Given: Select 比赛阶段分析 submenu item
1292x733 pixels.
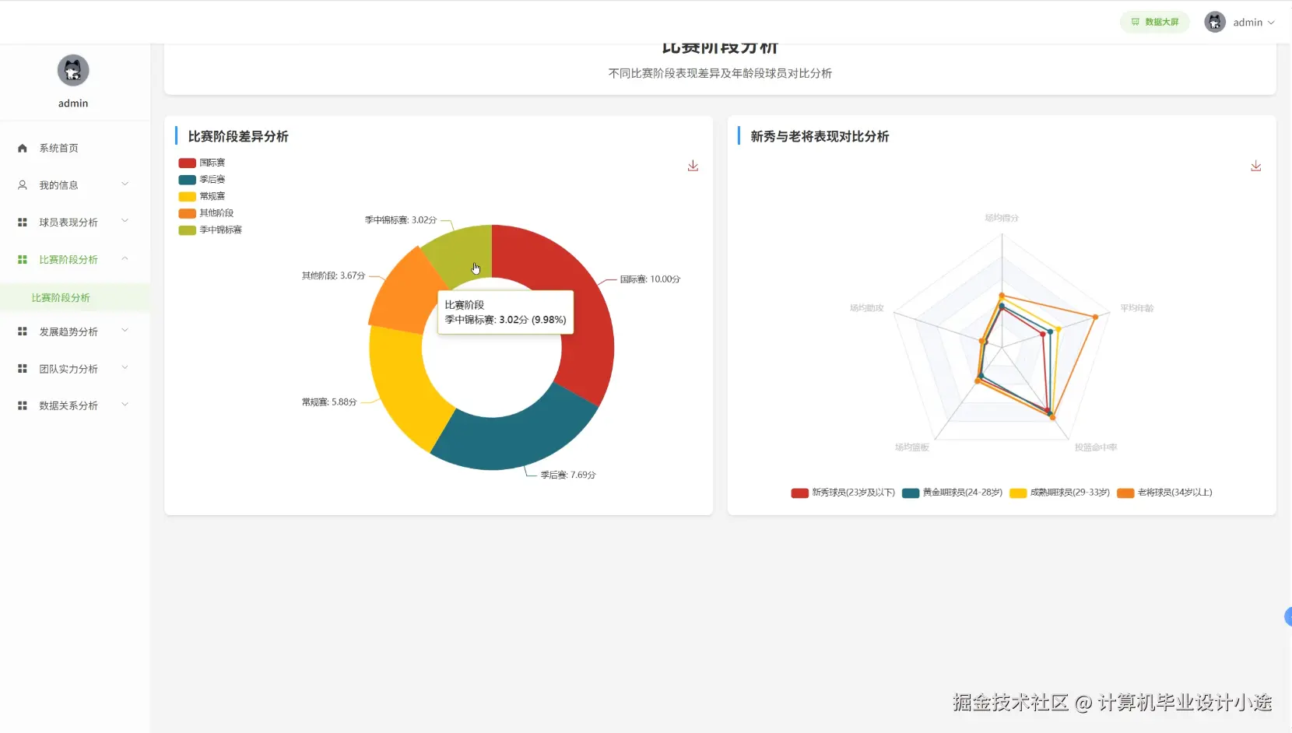Looking at the screenshot, I should pos(61,297).
